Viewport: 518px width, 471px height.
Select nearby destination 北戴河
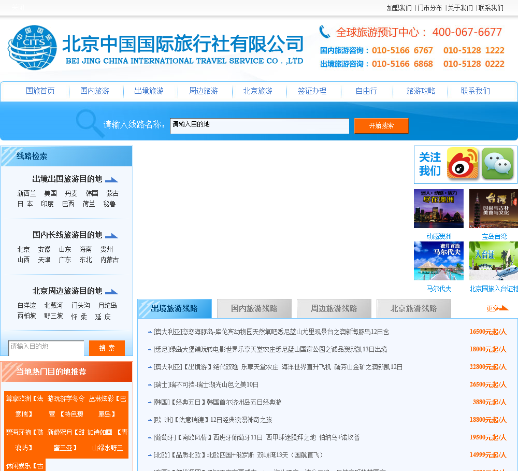click(x=53, y=305)
